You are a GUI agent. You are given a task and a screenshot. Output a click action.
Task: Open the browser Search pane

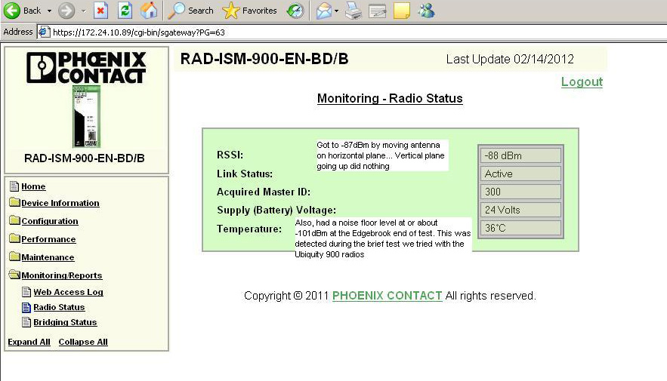coord(190,11)
